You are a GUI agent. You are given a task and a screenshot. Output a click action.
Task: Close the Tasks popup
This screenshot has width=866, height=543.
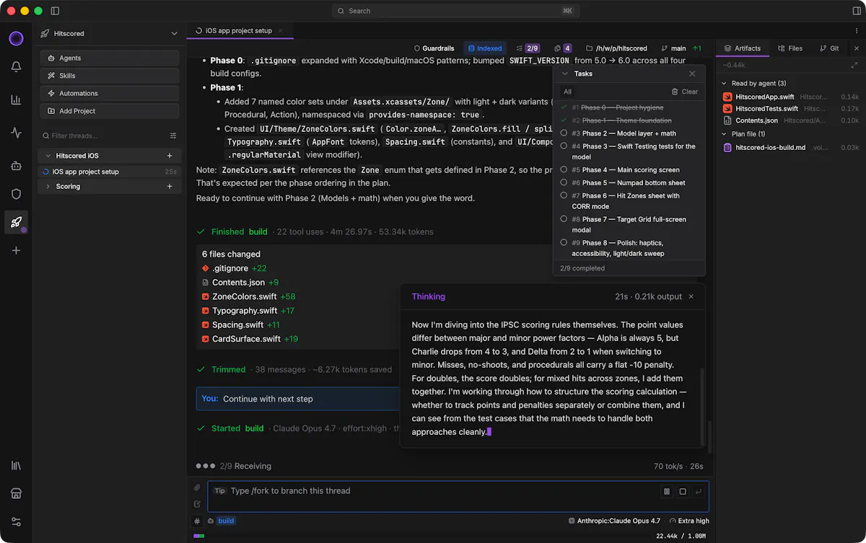point(692,74)
